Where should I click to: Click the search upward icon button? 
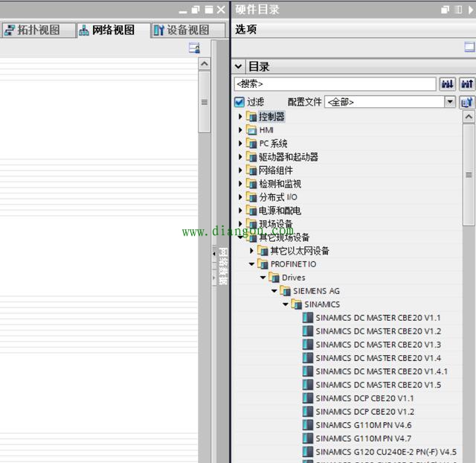(x=467, y=84)
